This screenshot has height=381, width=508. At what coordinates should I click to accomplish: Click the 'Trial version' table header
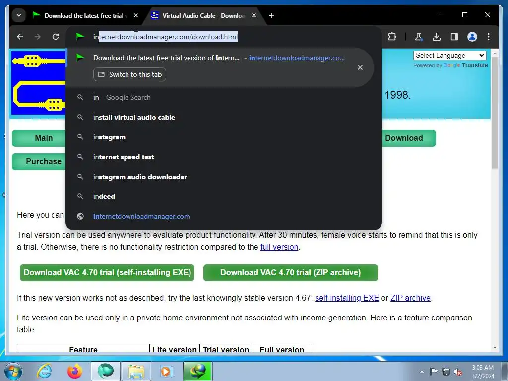226,349
